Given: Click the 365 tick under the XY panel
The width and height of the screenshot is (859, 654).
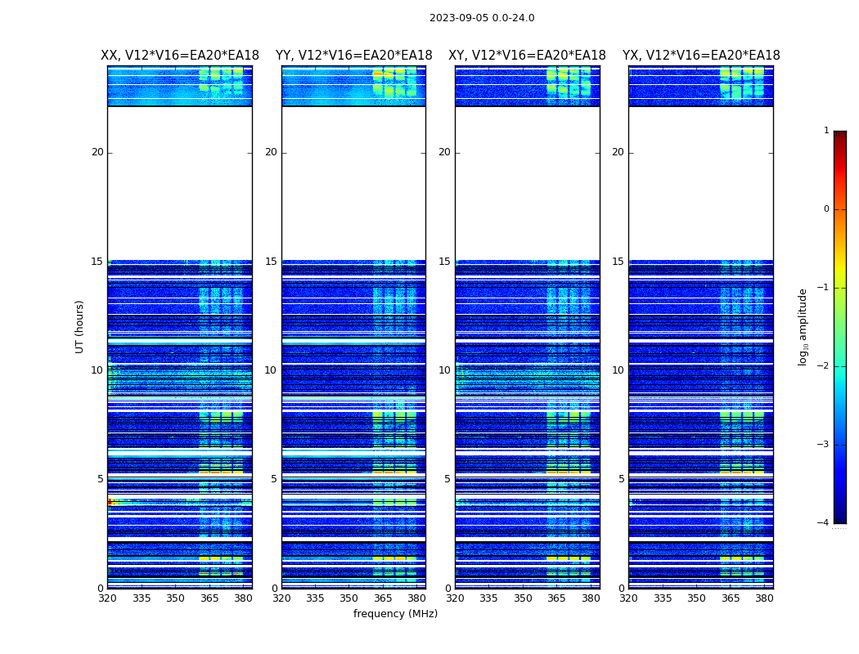Looking at the screenshot, I should click(x=556, y=598).
